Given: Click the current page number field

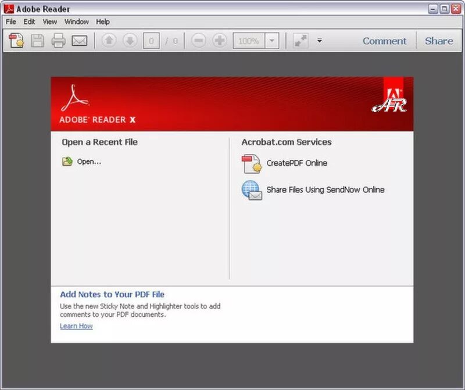Looking at the screenshot, I should tap(151, 41).
